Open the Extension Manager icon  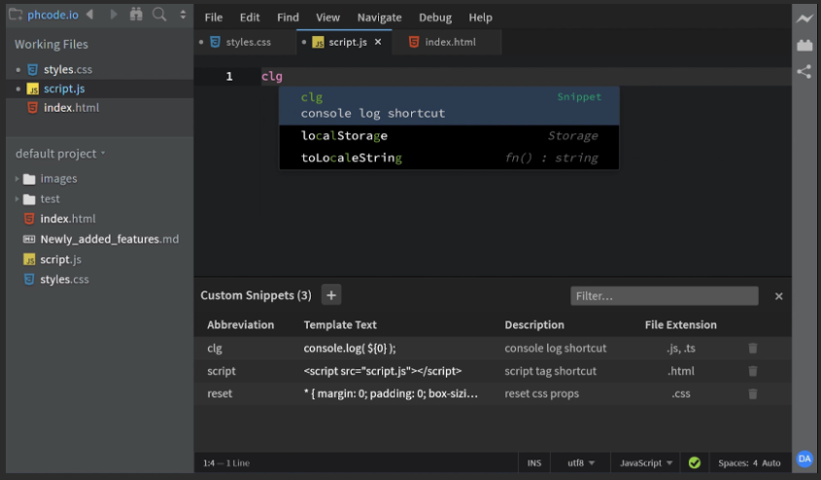tap(804, 45)
